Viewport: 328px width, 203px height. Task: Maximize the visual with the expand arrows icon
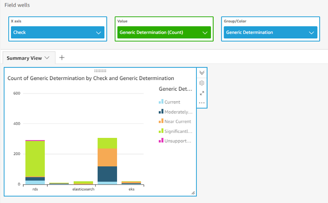point(202,93)
